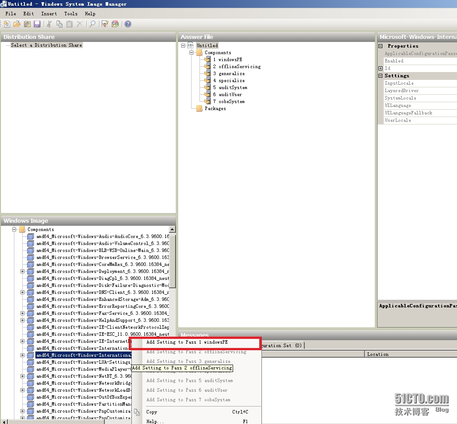Collapse the Untitled root node
Viewport: 457px width, 424px height.
click(183, 45)
